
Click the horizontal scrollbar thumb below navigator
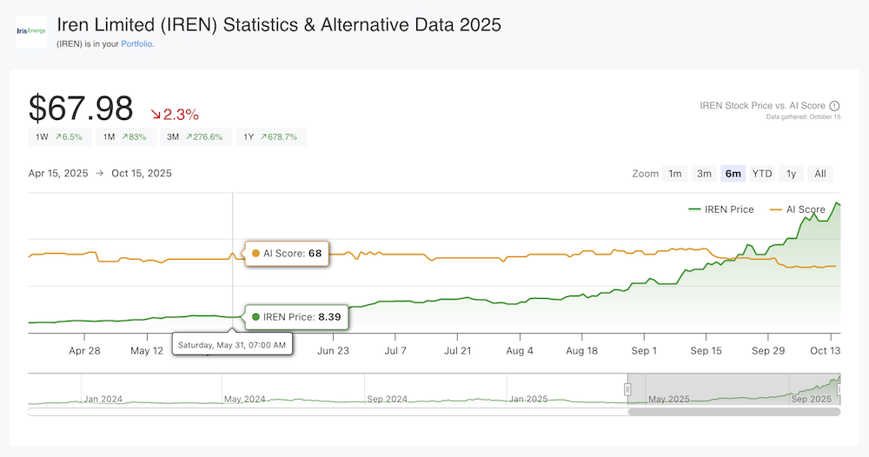734,412
